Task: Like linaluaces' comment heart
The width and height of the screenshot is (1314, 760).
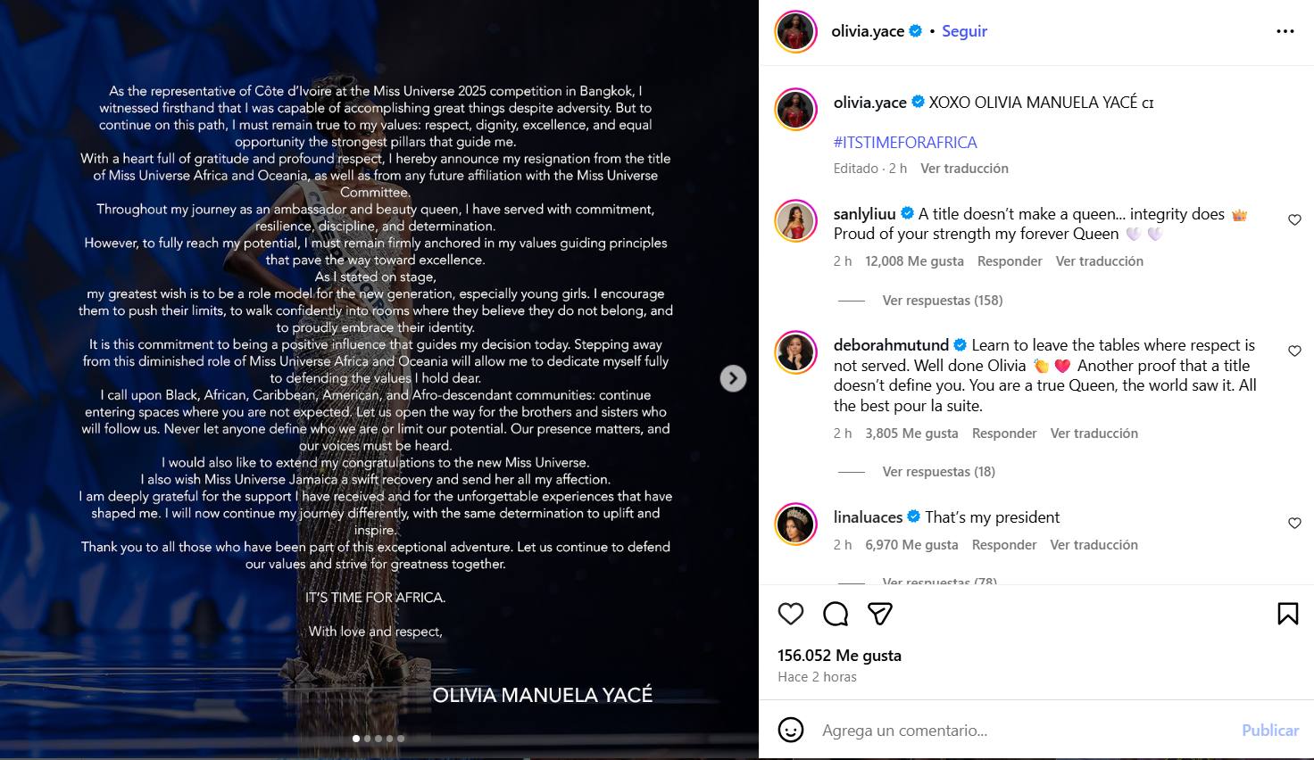Action: point(1294,524)
